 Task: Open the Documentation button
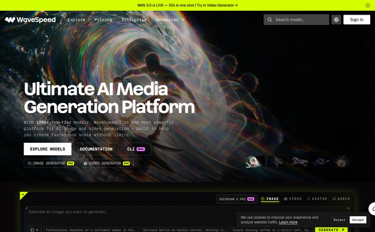(96, 149)
